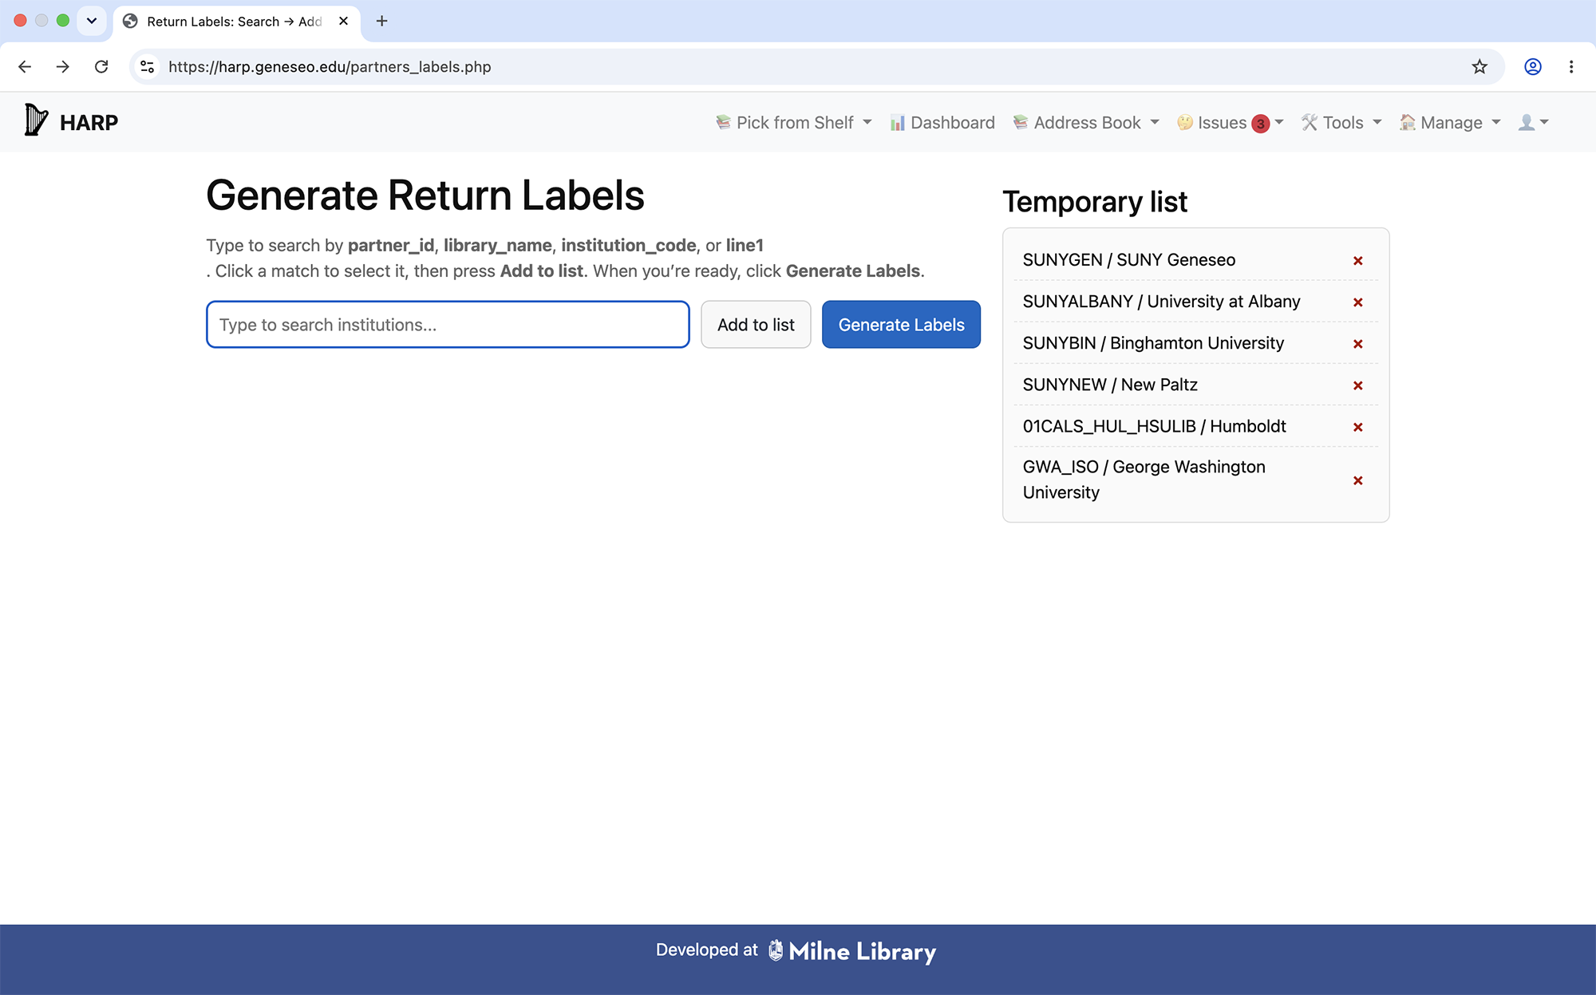1596x995 pixels.
Task: Click the Temporary list heading
Action: [x=1095, y=202]
